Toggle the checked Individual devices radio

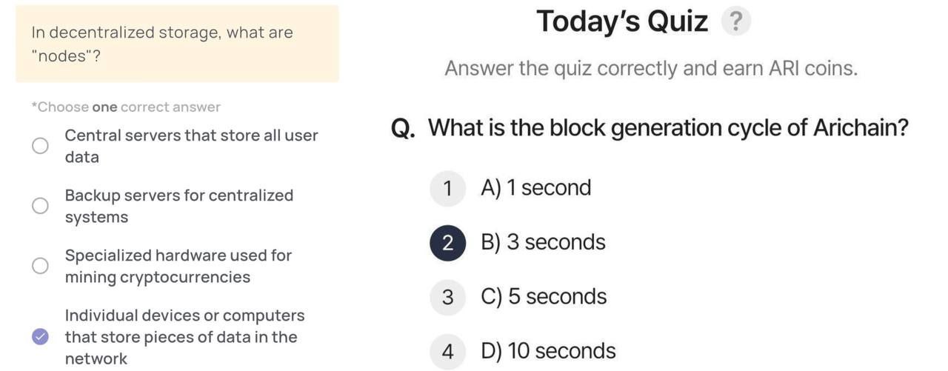tap(40, 337)
